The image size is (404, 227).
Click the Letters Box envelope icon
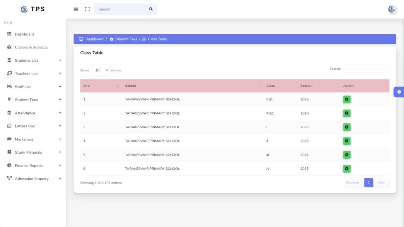point(9,126)
